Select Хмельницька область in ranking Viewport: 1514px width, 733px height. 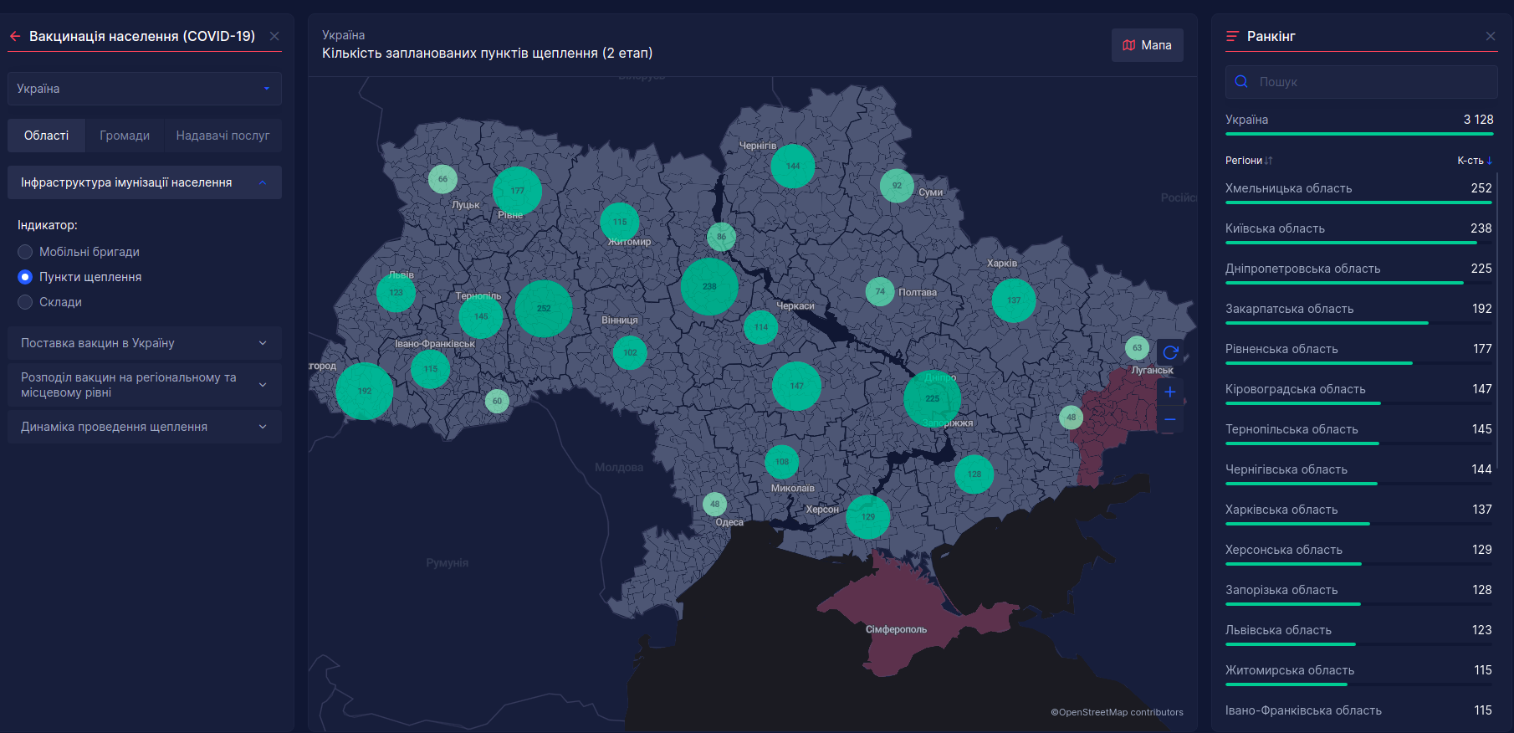coord(1359,192)
